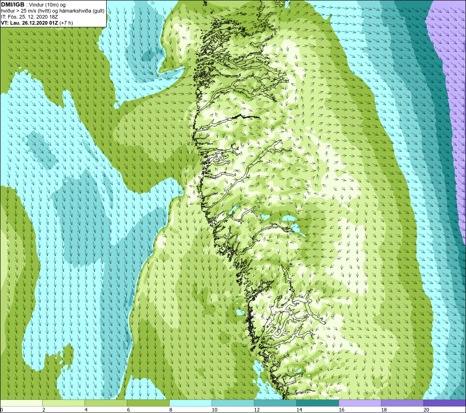The image size is (466, 413).
Task: Click the legend tick label '4'
Action: 86,410
